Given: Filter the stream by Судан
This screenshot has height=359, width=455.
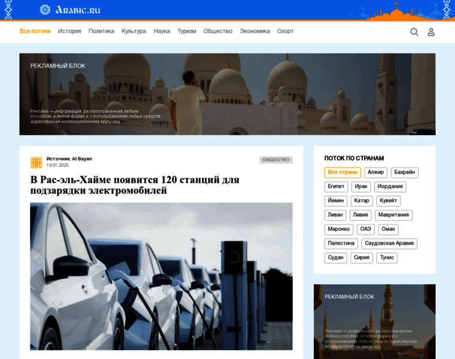Looking at the screenshot, I should [x=335, y=258].
